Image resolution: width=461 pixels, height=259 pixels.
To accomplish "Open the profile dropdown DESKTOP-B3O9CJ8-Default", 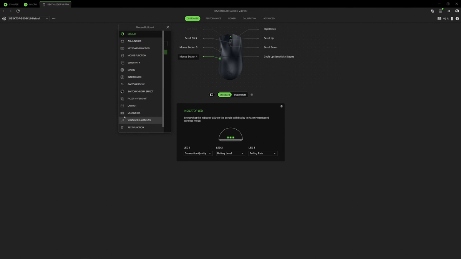I will coord(29,18).
